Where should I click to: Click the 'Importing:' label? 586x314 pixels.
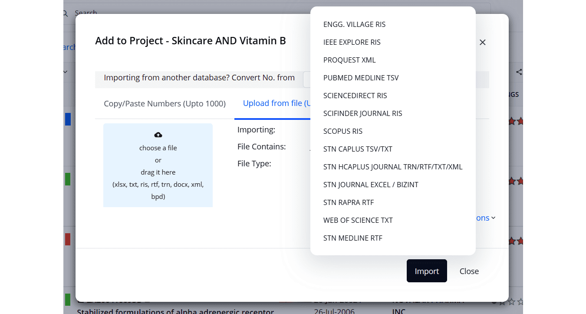(x=256, y=129)
